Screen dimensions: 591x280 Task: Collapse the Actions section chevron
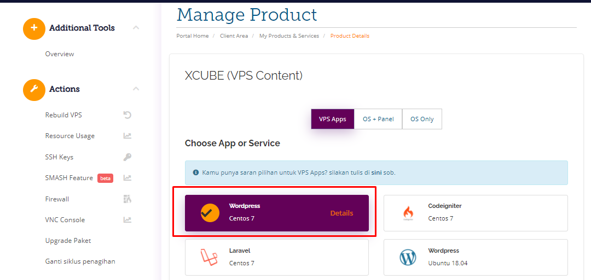136,89
